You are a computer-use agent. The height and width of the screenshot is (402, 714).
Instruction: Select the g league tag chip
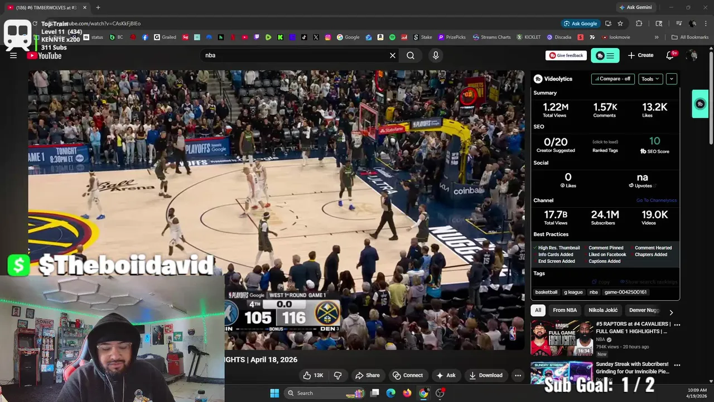[x=573, y=292]
